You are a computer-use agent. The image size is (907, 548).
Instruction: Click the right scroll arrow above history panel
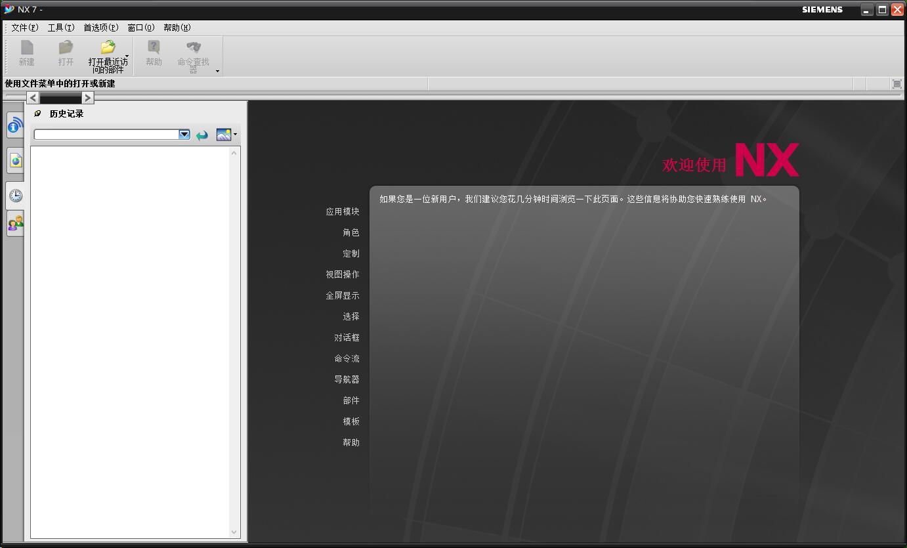(x=87, y=98)
